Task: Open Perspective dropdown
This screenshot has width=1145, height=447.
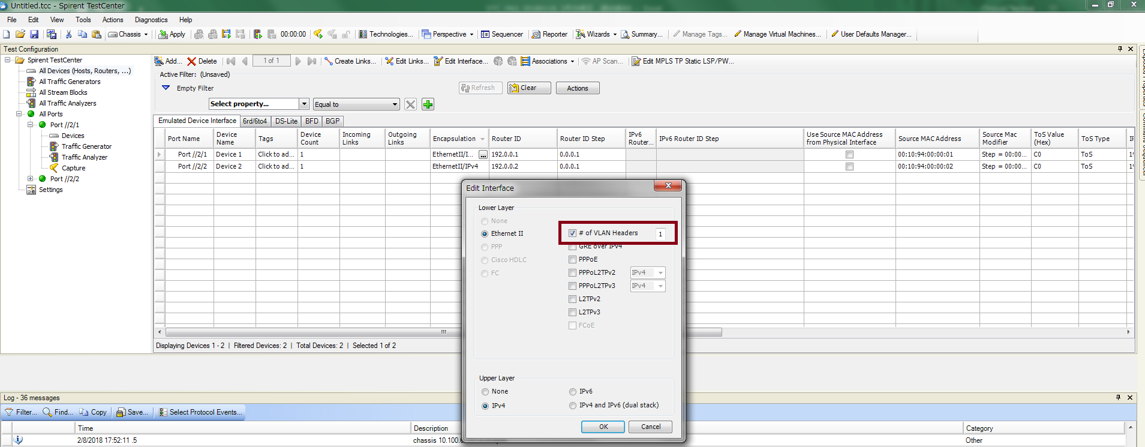Action: click(471, 35)
